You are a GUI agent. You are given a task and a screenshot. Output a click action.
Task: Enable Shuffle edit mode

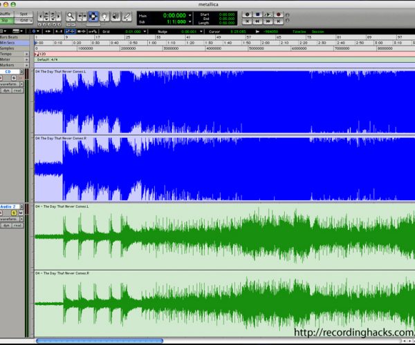tap(6, 14)
